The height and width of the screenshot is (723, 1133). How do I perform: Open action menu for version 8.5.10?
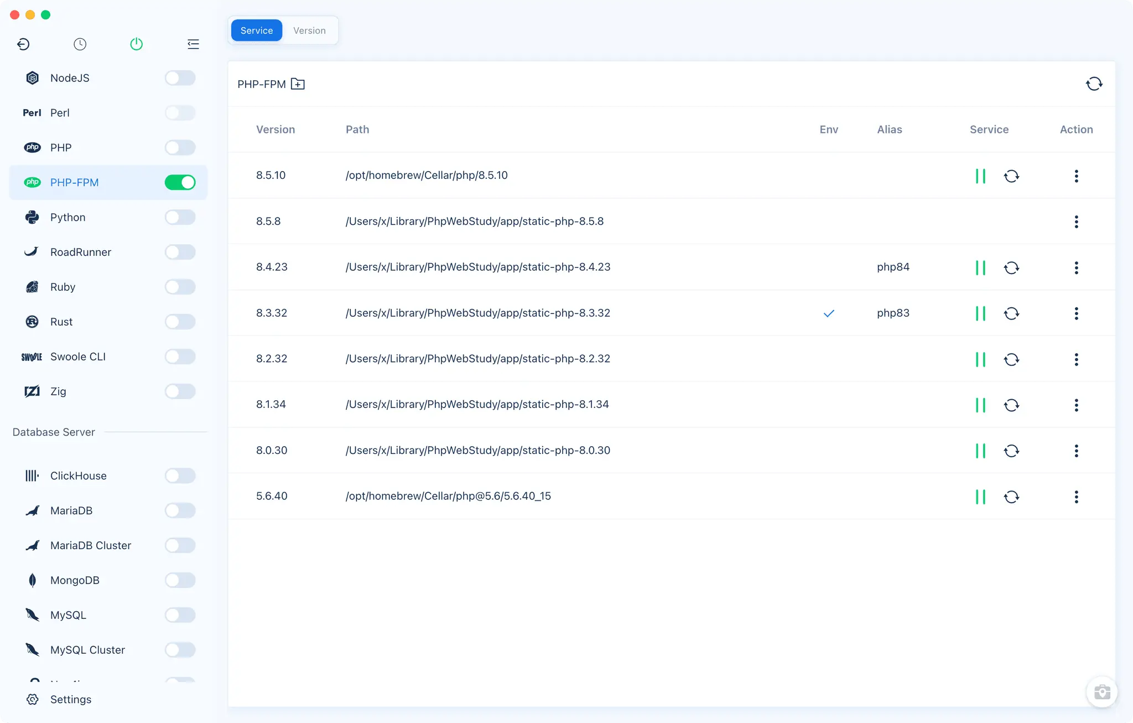click(1076, 176)
